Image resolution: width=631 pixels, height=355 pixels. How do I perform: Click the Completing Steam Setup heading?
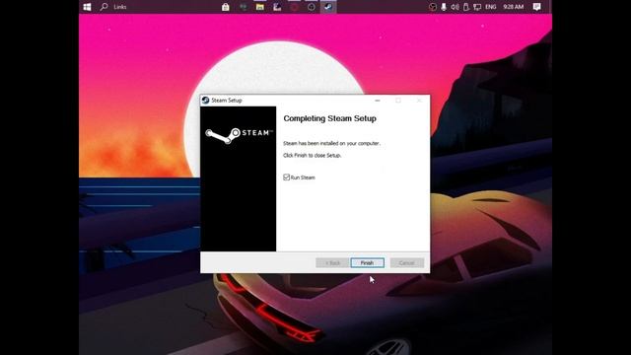[x=330, y=118]
